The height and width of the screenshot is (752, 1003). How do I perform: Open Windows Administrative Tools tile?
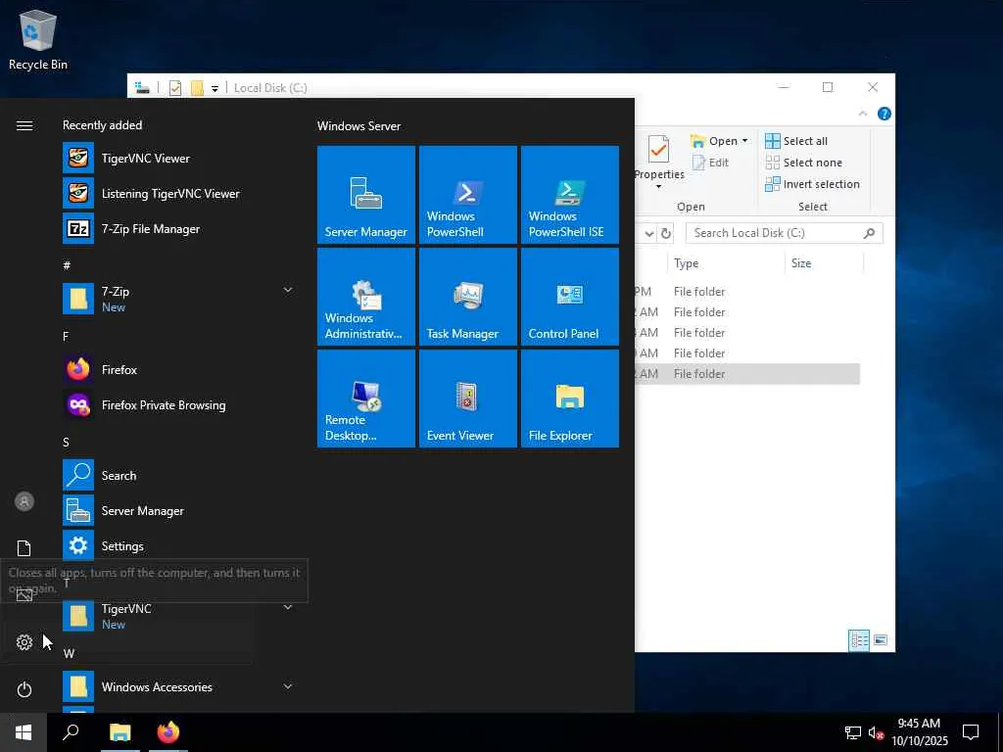366,297
